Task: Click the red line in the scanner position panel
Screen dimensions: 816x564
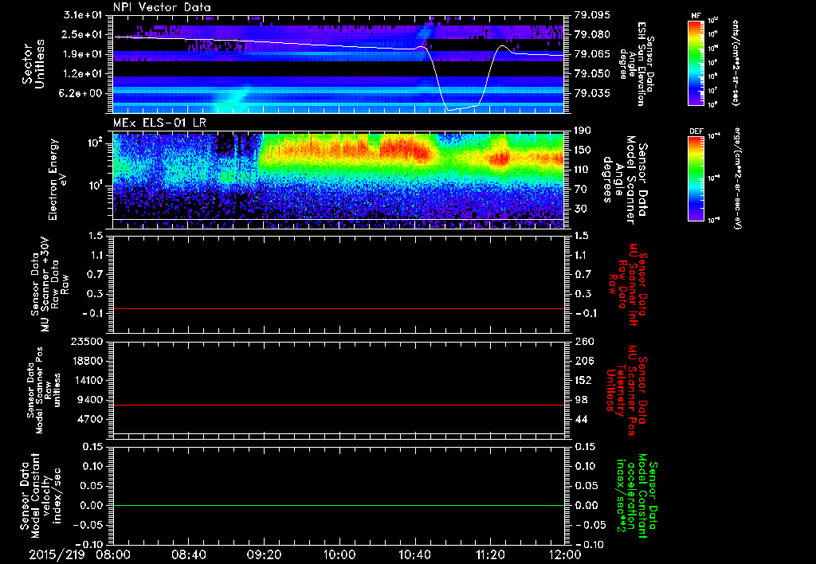Action: (x=339, y=405)
